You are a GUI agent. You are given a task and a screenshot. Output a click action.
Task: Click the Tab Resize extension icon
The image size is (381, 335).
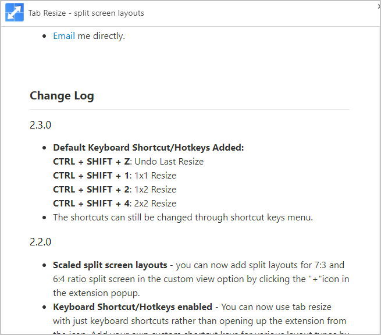[15, 13]
